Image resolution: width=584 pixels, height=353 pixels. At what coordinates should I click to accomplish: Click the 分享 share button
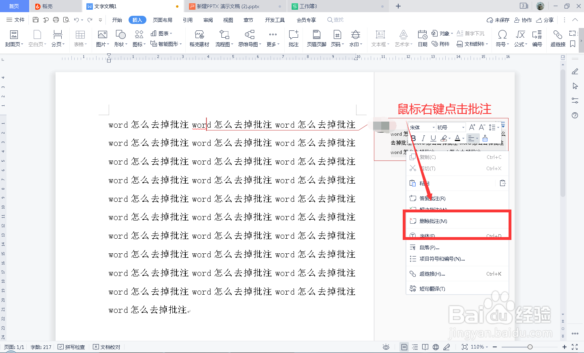[x=548, y=19]
